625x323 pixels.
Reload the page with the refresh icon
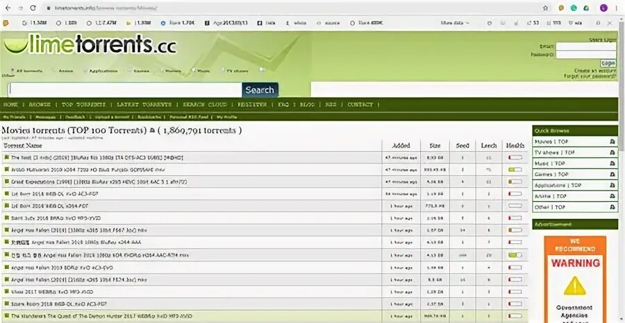(33, 8)
